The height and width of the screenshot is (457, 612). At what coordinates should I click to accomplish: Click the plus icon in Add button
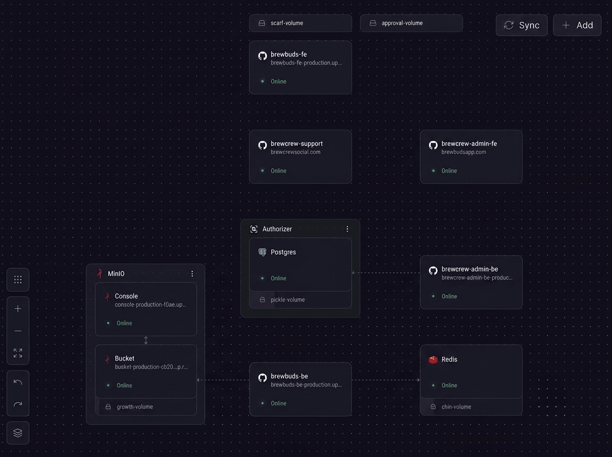click(x=566, y=26)
